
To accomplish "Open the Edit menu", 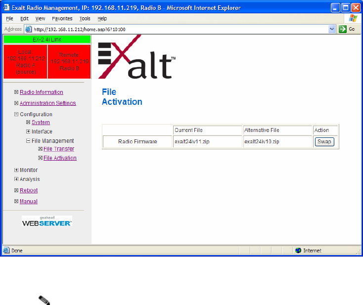I will point(24,18).
